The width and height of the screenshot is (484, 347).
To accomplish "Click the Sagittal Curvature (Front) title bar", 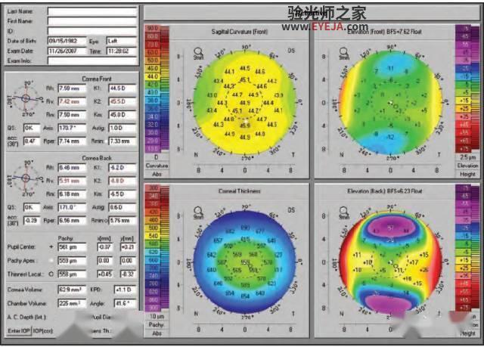I will pyautogui.click(x=240, y=32).
